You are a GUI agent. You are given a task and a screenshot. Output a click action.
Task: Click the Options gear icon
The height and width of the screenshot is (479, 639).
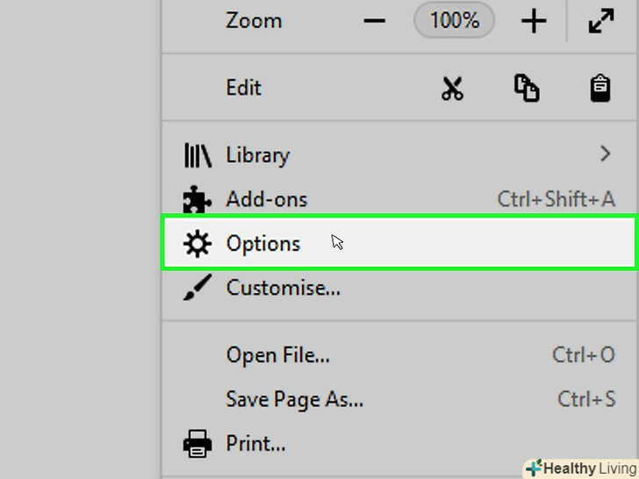pos(197,243)
